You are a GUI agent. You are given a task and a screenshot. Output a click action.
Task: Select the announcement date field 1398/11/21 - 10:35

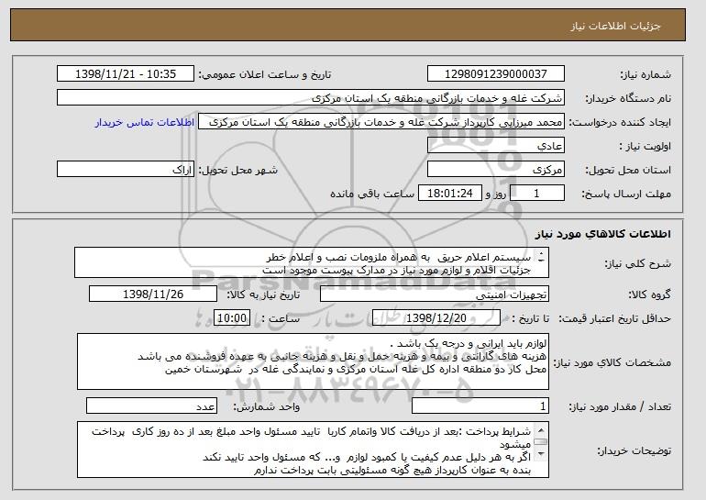click(126, 74)
